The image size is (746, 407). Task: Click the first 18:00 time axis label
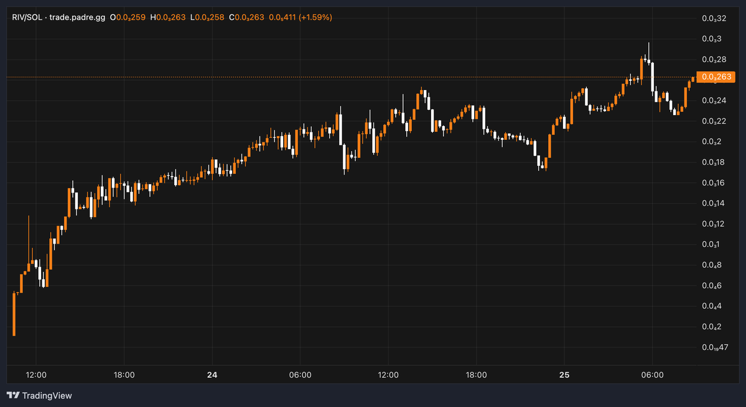click(124, 375)
